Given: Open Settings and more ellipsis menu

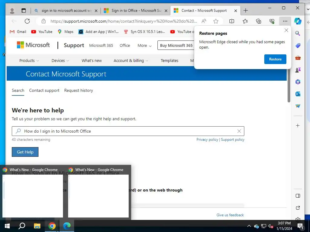Looking at the screenshot, I should (x=285, y=21).
